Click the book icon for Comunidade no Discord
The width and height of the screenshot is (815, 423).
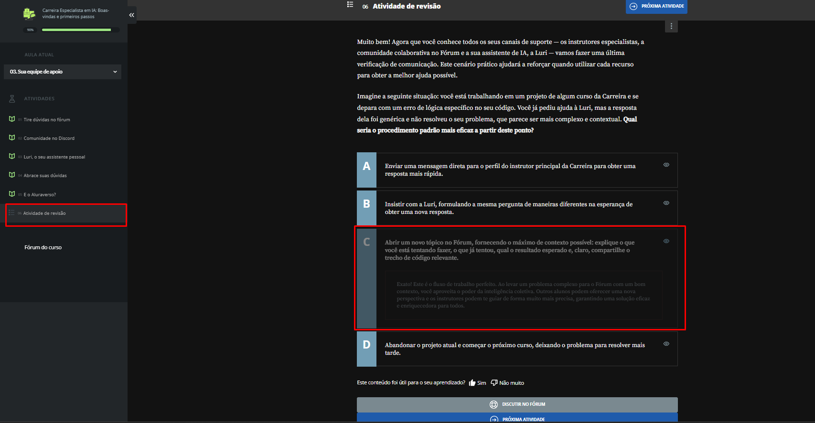[x=12, y=137]
